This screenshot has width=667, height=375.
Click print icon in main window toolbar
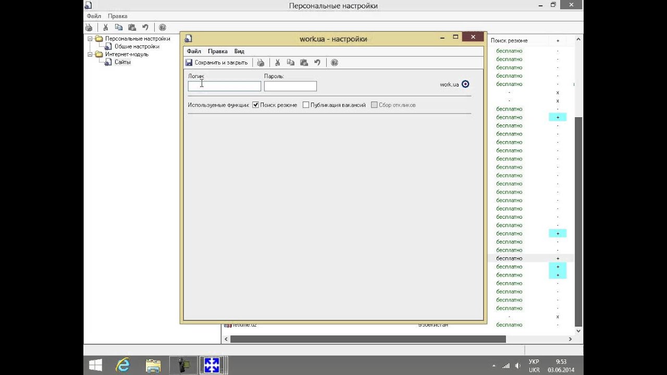point(89,28)
